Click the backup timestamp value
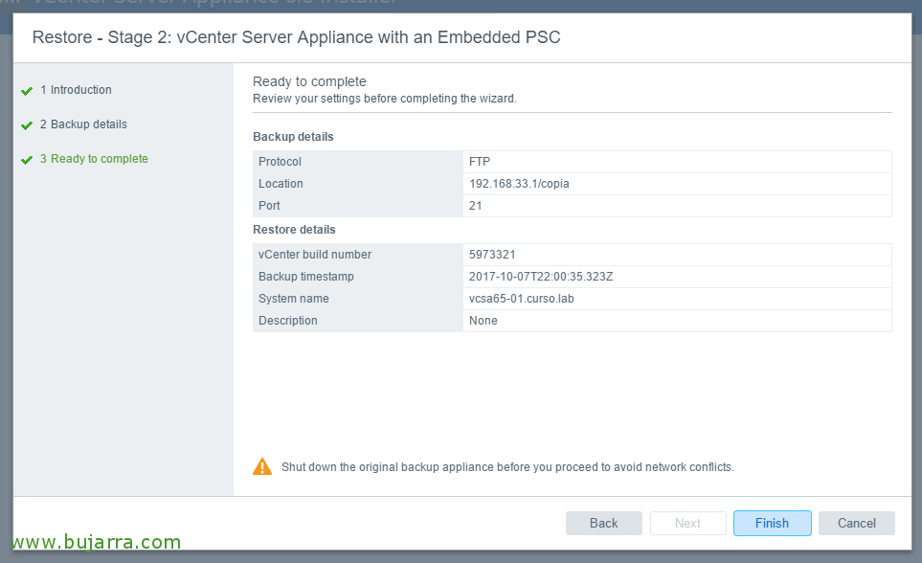 point(541,277)
